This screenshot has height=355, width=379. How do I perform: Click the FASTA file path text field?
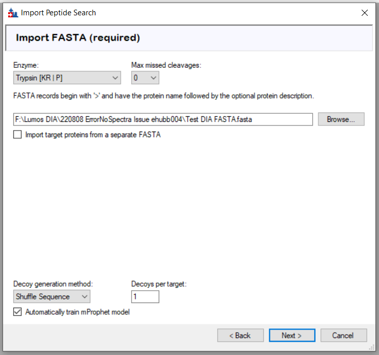[x=163, y=119]
